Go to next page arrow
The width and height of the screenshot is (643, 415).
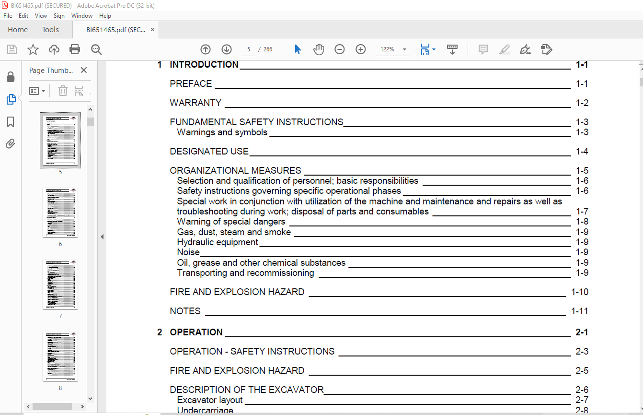click(227, 49)
